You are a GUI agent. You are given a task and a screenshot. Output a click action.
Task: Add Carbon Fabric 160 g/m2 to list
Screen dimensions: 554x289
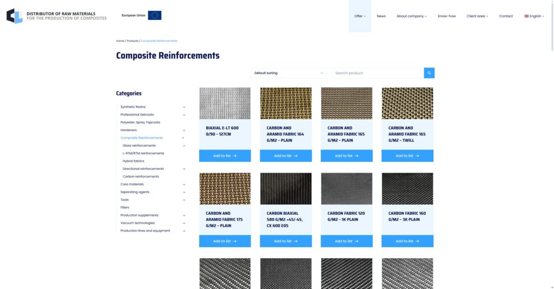407,241
